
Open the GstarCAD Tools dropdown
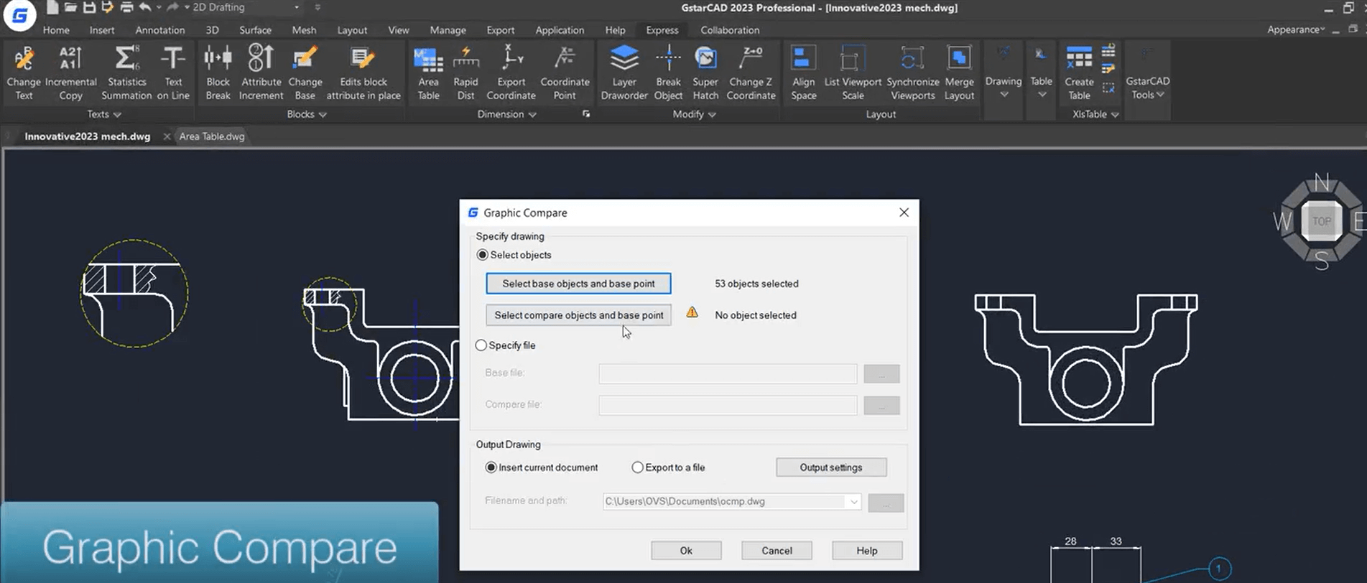(x=1147, y=73)
